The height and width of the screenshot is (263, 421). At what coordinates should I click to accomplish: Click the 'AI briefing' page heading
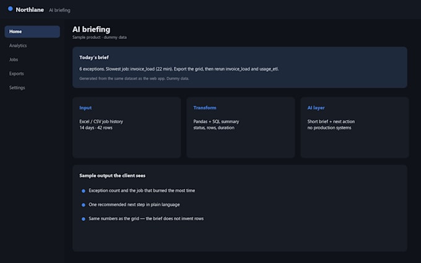coord(91,29)
